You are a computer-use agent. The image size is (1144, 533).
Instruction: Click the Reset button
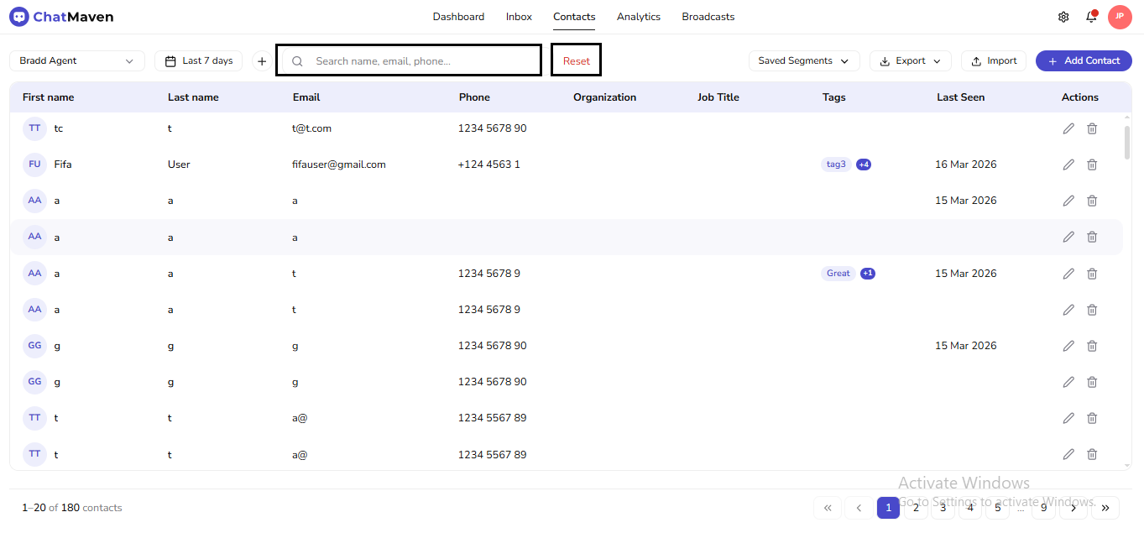coord(576,60)
